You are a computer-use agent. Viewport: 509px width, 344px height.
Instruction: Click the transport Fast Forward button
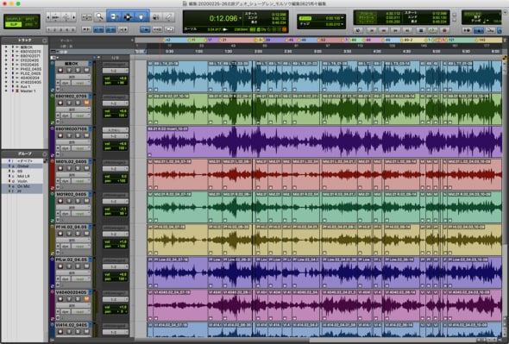click(x=395, y=30)
